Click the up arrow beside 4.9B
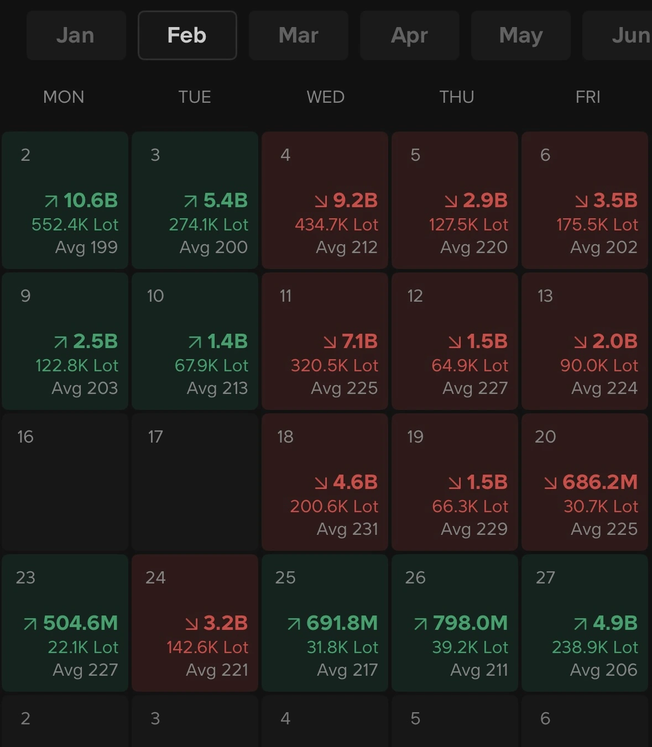Image resolution: width=652 pixels, height=747 pixels. point(580,624)
